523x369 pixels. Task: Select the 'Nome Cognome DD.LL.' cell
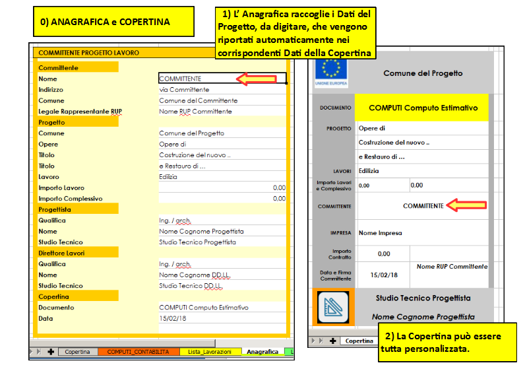tap(222, 275)
